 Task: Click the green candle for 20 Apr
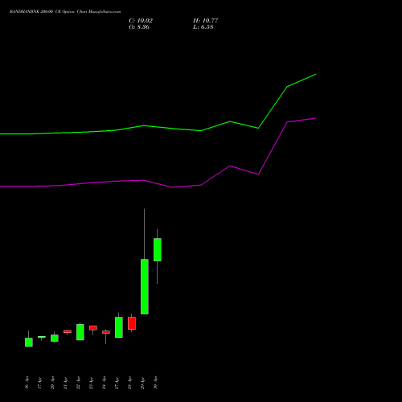[x=55, y=338]
